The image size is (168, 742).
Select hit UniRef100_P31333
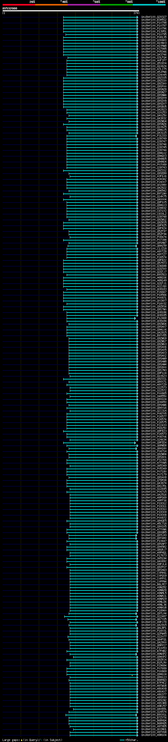[x=154, y=136]
